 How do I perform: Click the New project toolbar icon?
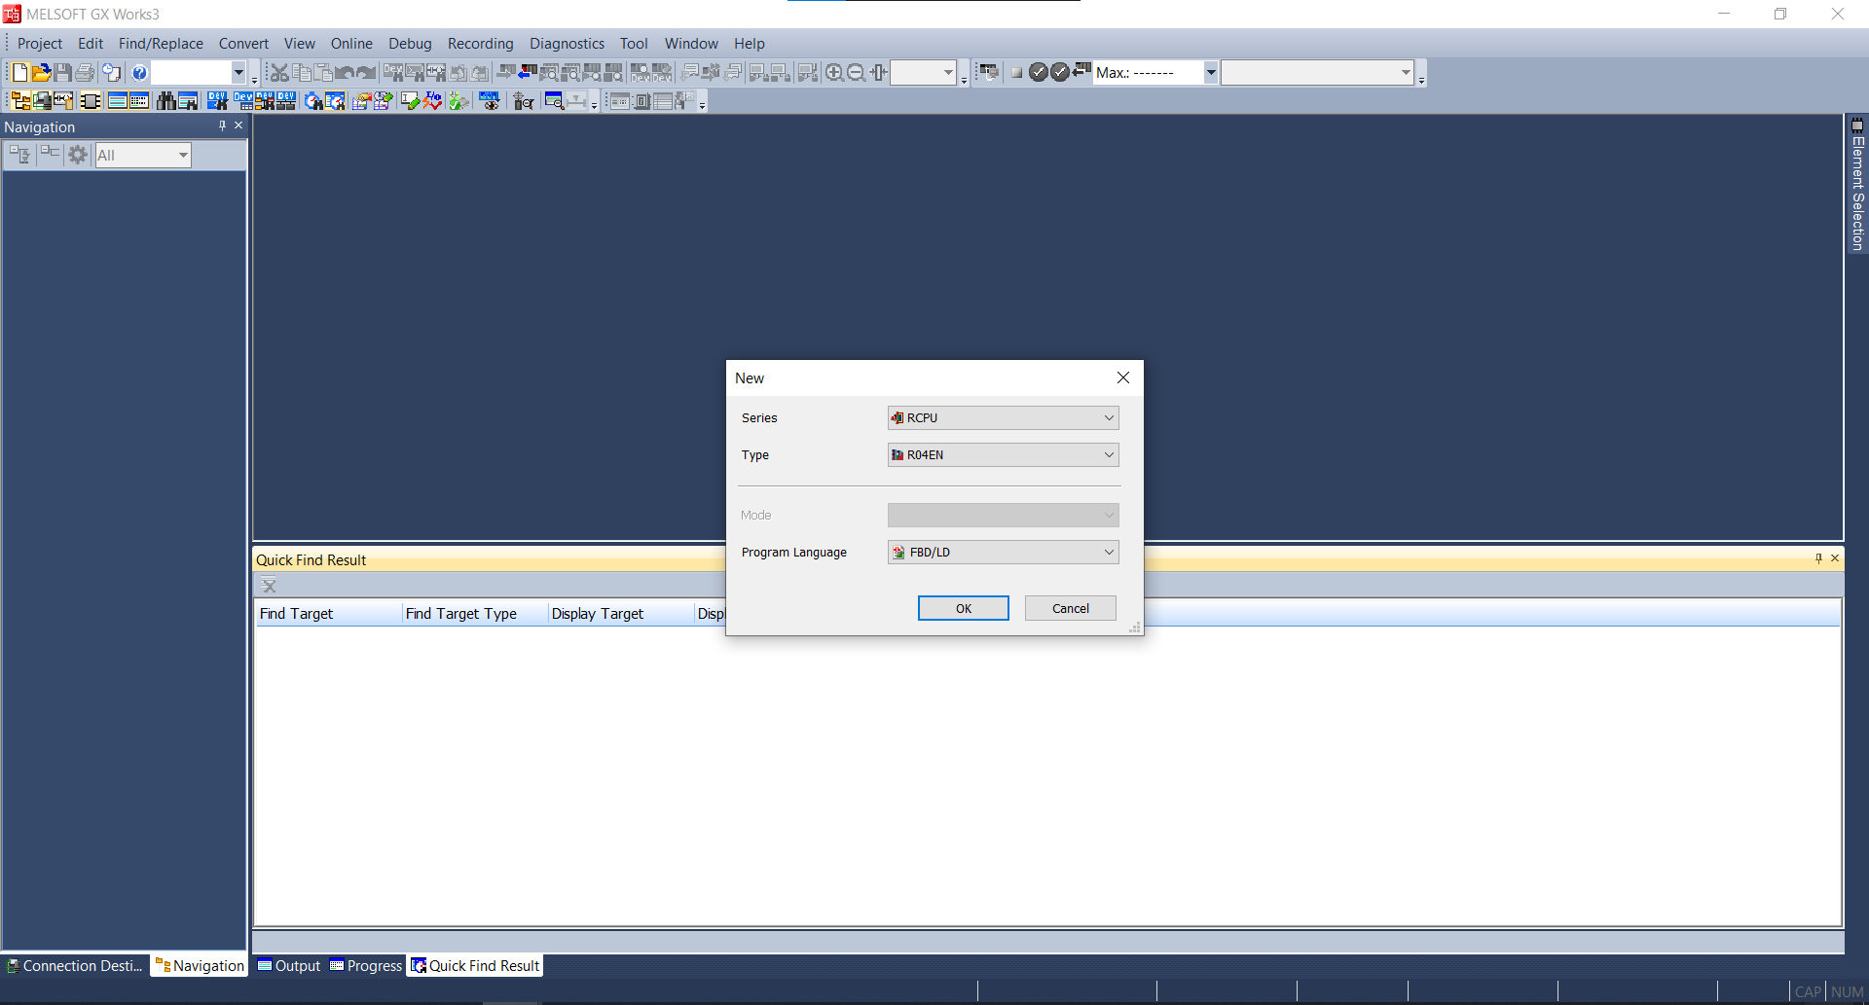pos(20,72)
